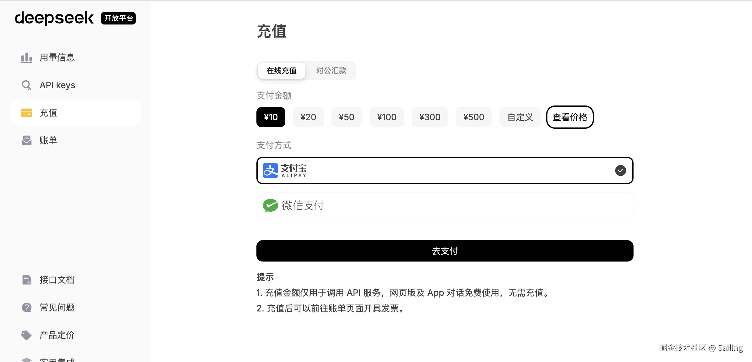
Task: Select the 自定义 custom amount option
Action: pyautogui.click(x=520, y=117)
